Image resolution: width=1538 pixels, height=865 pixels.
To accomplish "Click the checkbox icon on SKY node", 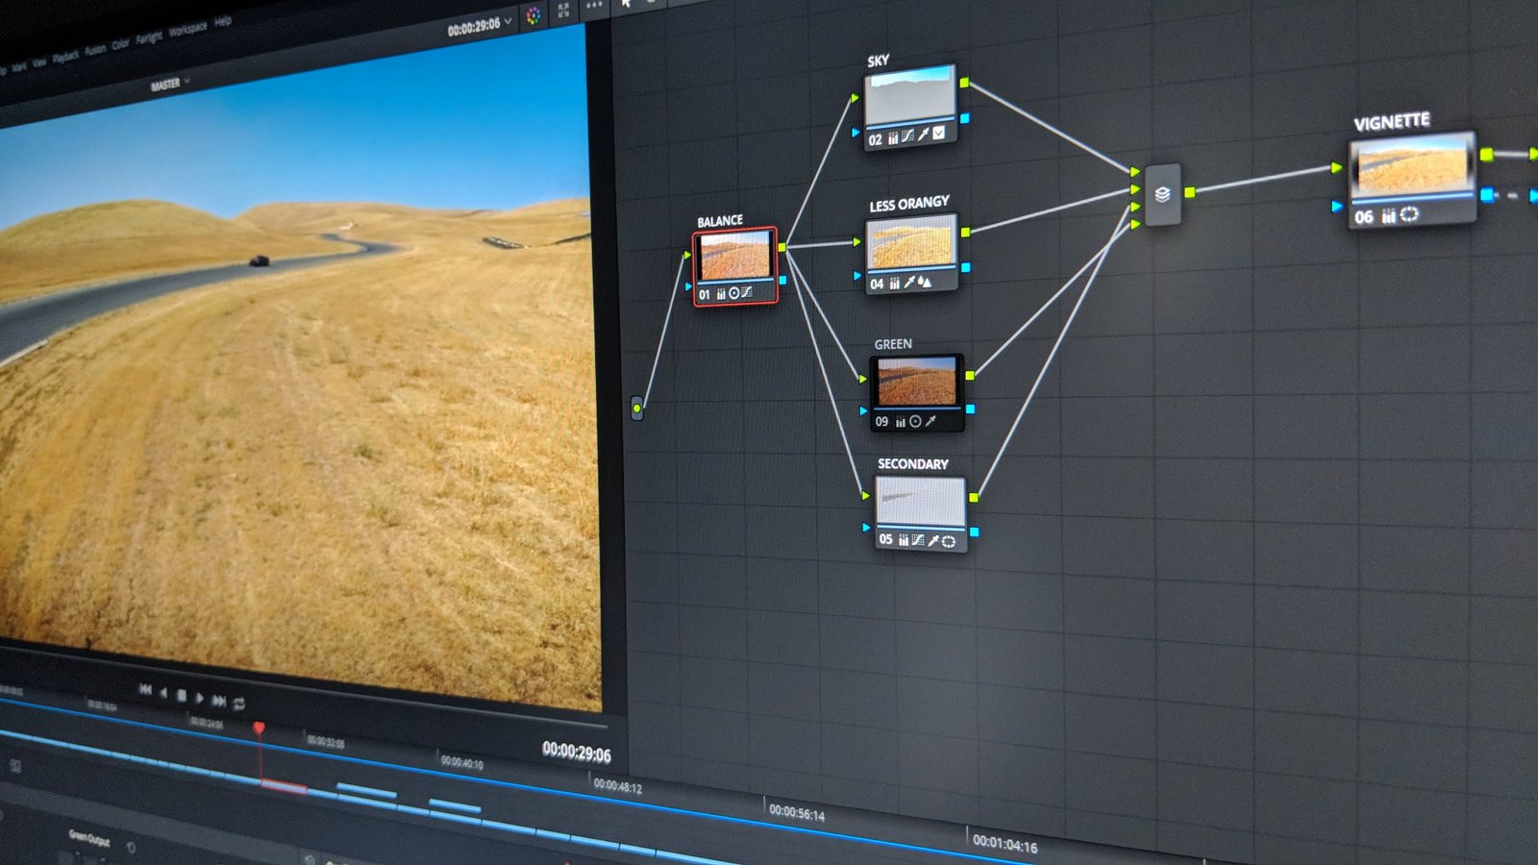I will (939, 134).
